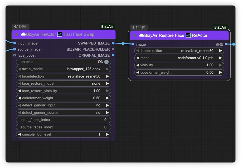Decrease console_log_level with left arrow
241x168 pixels.
tap(19, 134)
